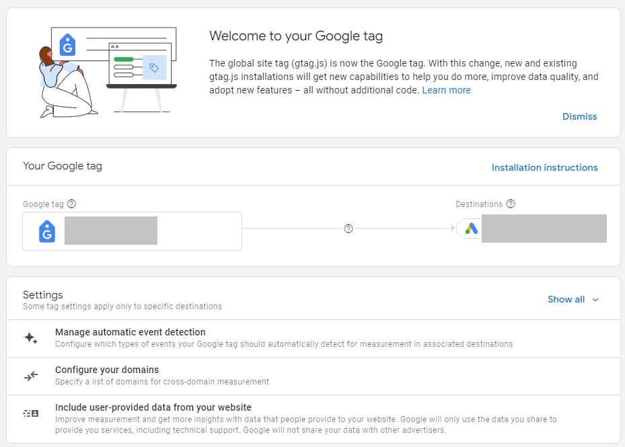625x447 pixels.
Task: Select the redacted destination account name
Action: tap(544, 229)
